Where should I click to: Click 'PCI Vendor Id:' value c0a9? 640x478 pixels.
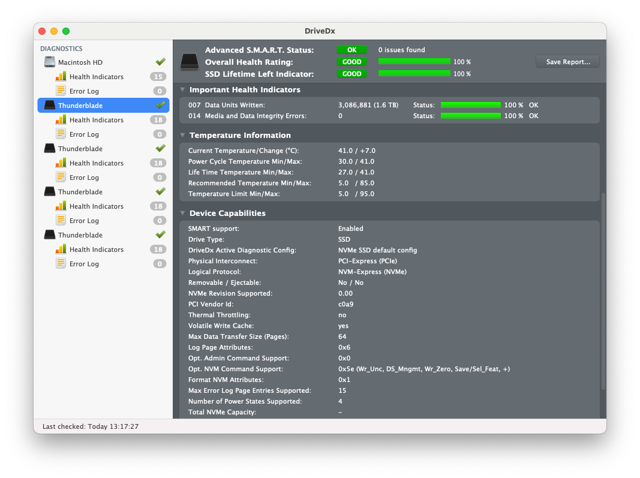[345, 304]
